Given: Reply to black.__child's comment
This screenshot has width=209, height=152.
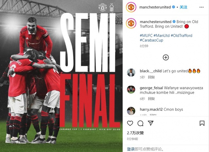Looking at the screenshot, I should coord(151,77).
